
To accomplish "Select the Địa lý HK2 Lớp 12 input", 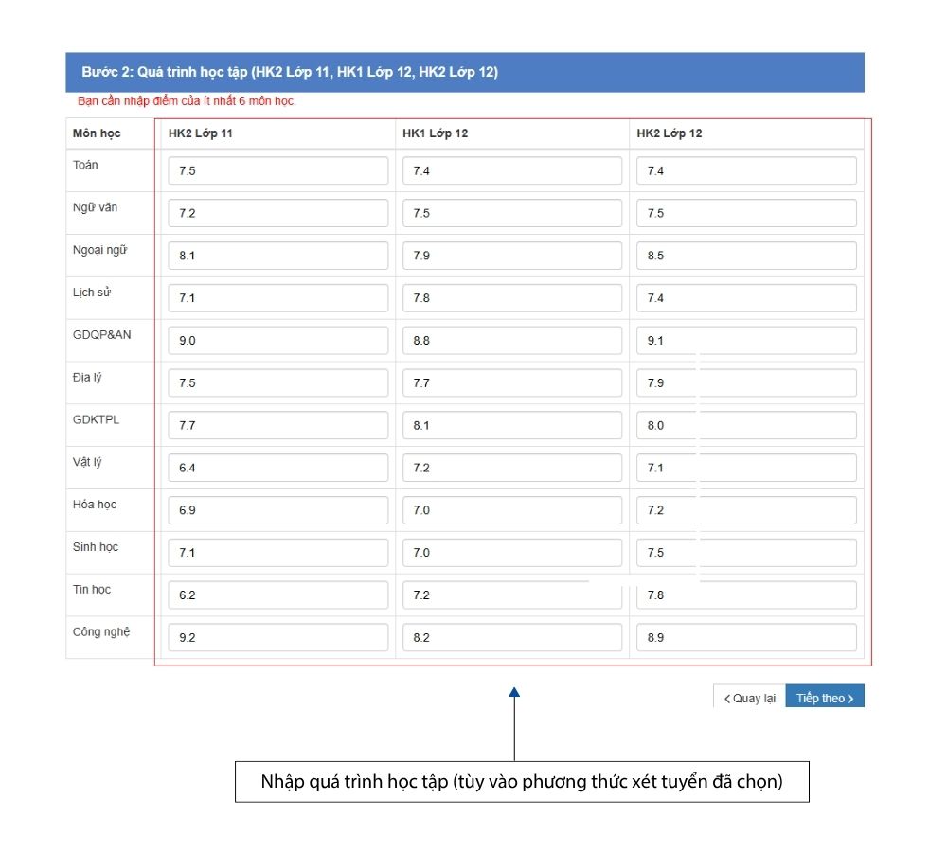I will click(x=746, y=383).
